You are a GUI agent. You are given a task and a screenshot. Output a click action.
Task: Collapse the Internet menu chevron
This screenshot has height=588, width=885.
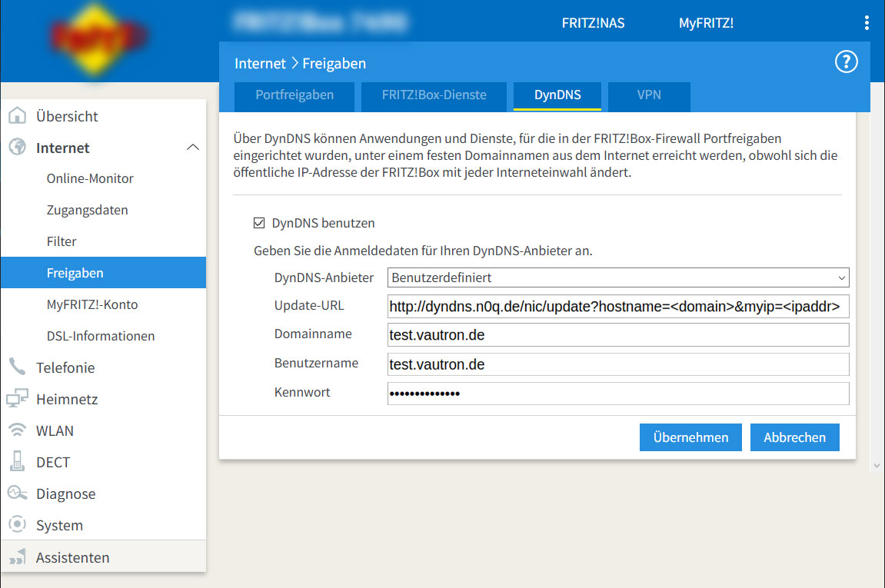coord(193,148)
